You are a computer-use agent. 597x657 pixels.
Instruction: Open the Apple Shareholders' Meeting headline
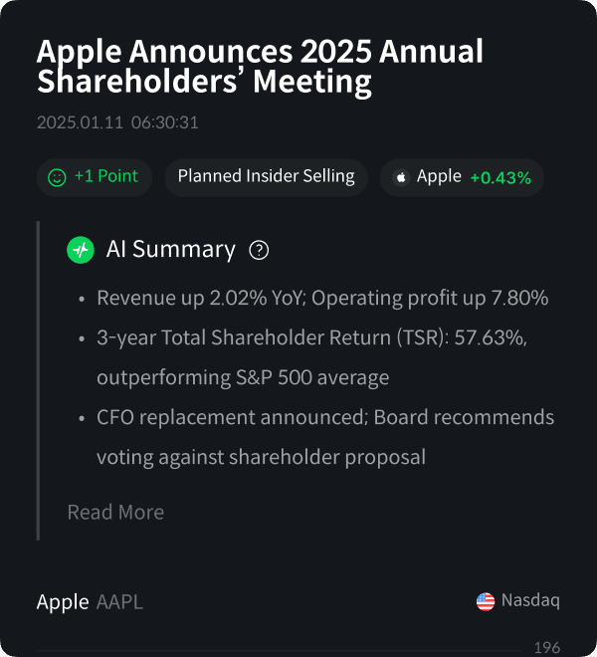[x=259, y=66]
